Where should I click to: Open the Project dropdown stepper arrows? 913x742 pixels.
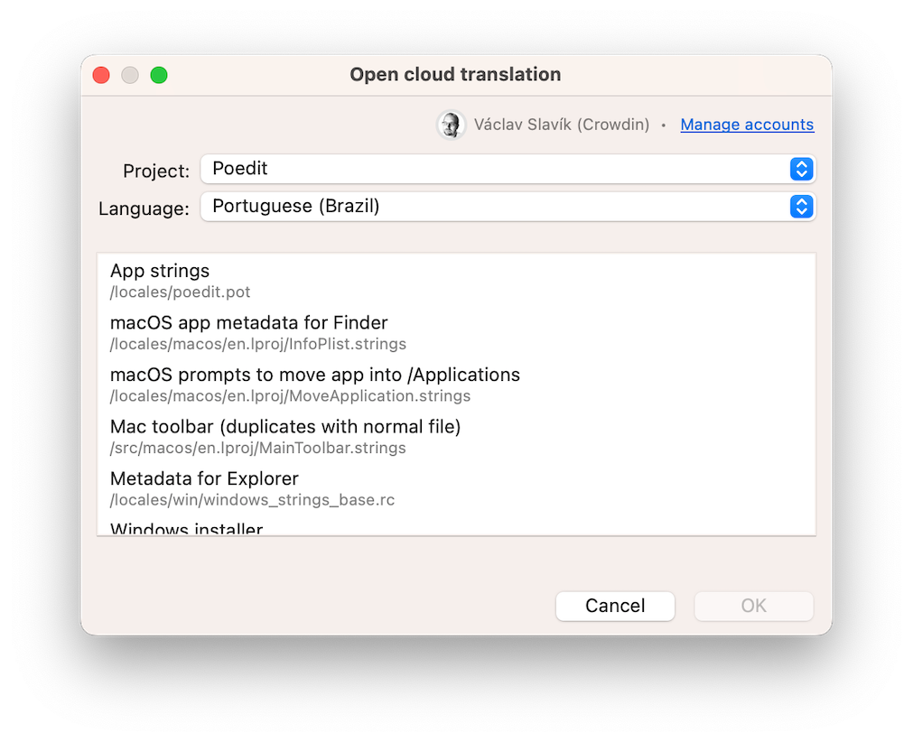(800, 169)
